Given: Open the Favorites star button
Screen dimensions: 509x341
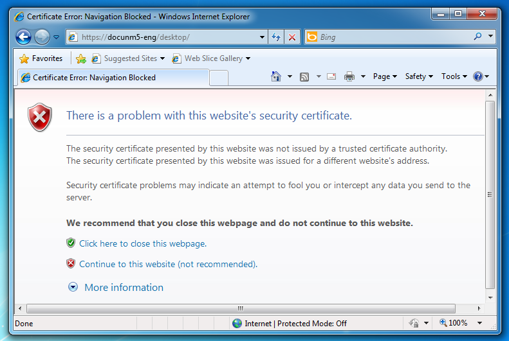Looking at the screenshot, I should tap(41, 58).
